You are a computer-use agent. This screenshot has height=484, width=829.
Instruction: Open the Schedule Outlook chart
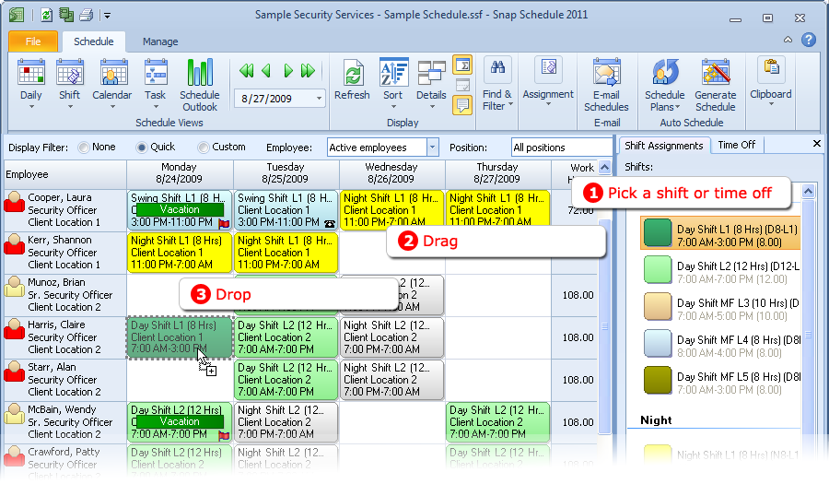pyautogui.click(x=199, y=85)
